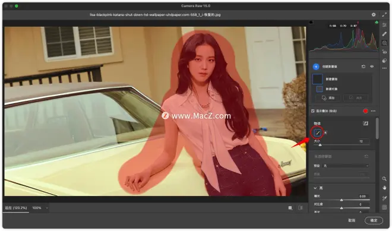Toggle show overlay checkbox

tap(313, 111)
